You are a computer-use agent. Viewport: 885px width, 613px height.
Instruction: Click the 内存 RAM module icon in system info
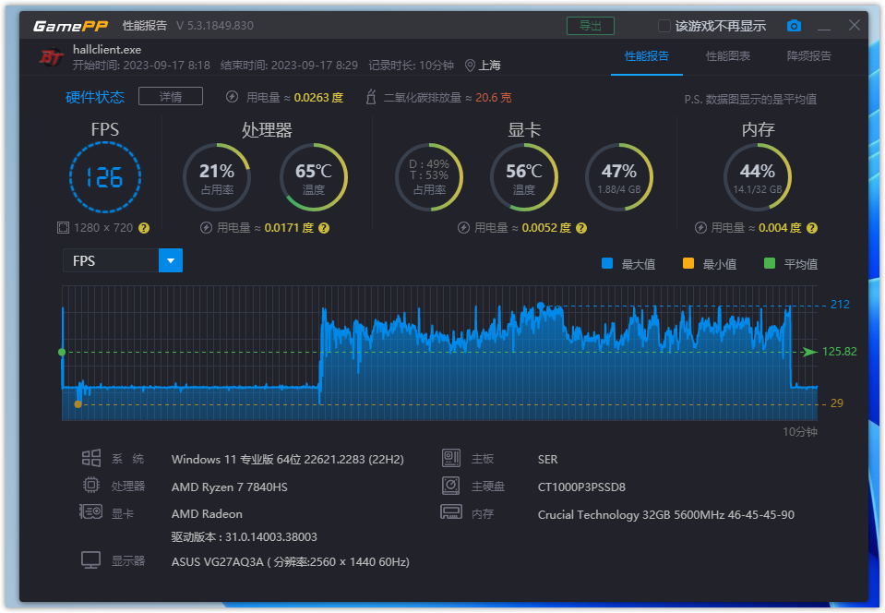pyautogui.click(x=451, y=512)
